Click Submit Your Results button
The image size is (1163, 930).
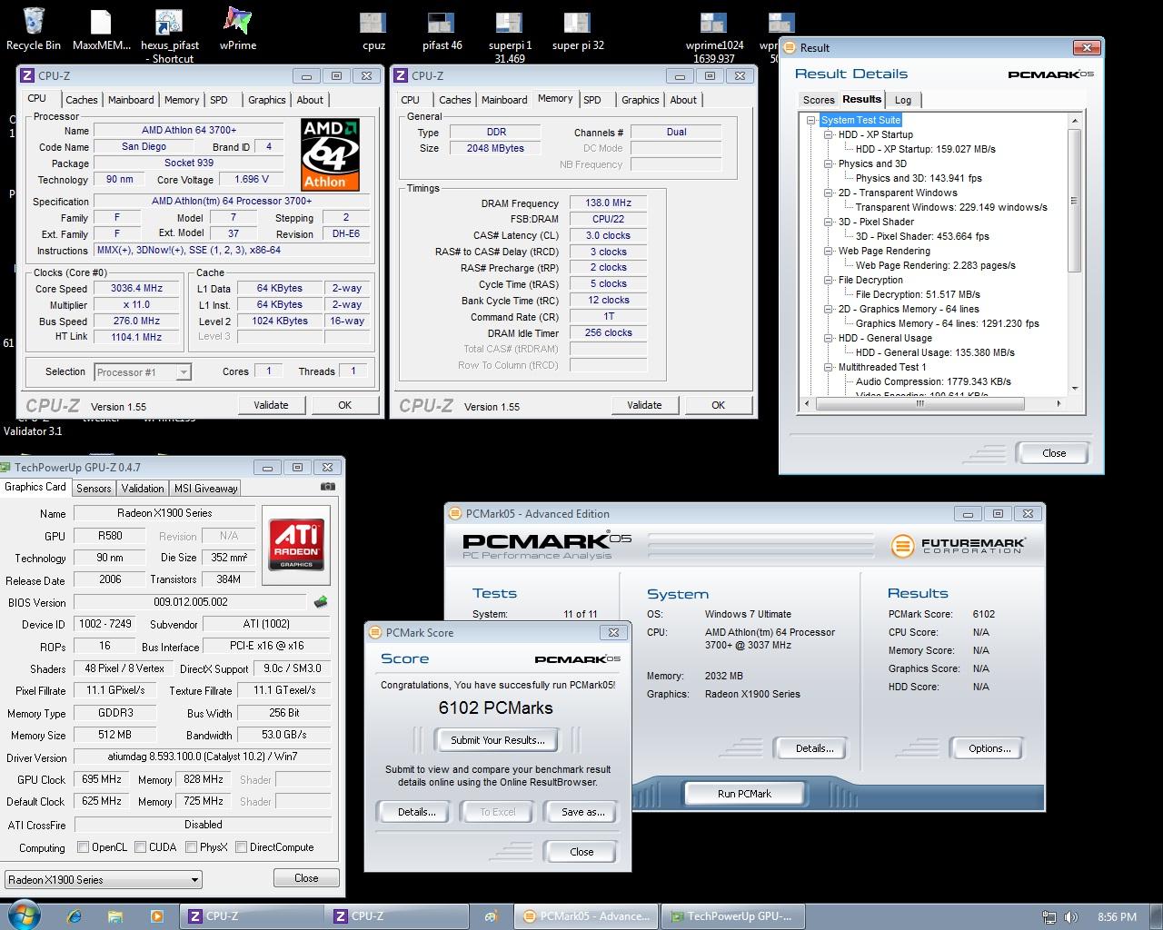[x=497, y=740]
